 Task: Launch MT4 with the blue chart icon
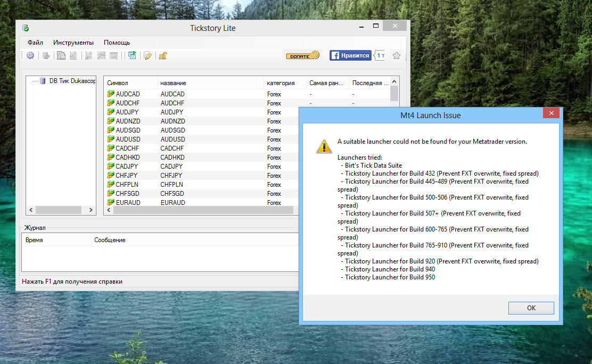coord(132,55)
